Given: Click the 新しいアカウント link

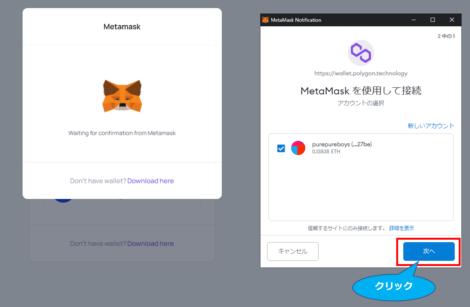Looking at the screenshot, I should (431, 126).
